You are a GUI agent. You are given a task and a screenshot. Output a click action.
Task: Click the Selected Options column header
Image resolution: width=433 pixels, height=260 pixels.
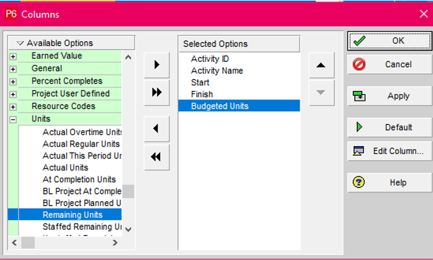(239, 44)
